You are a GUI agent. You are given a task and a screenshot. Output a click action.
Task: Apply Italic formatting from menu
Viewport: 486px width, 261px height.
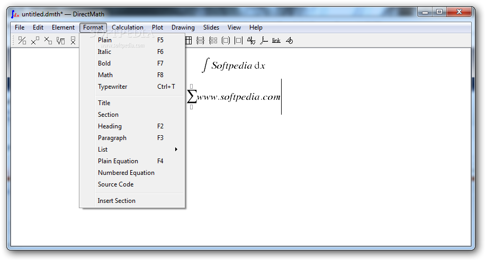tap(132, 52)
